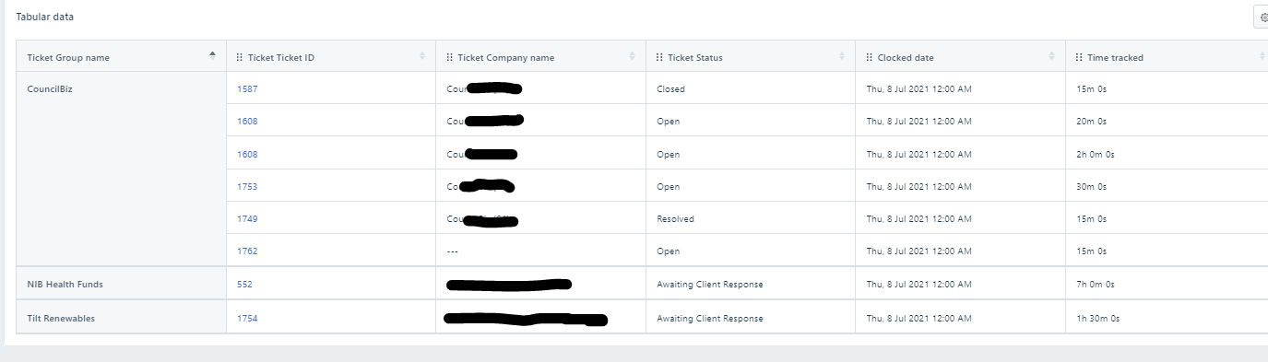This screenshot has width=1268, height=362.
Task: Sort by Ticket Group name arrow
Action: pos(213,56)
